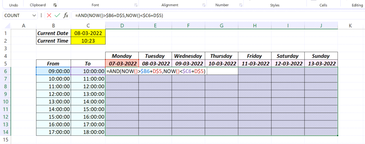Select column G header
Screen dimensions: 365x144
222,26
